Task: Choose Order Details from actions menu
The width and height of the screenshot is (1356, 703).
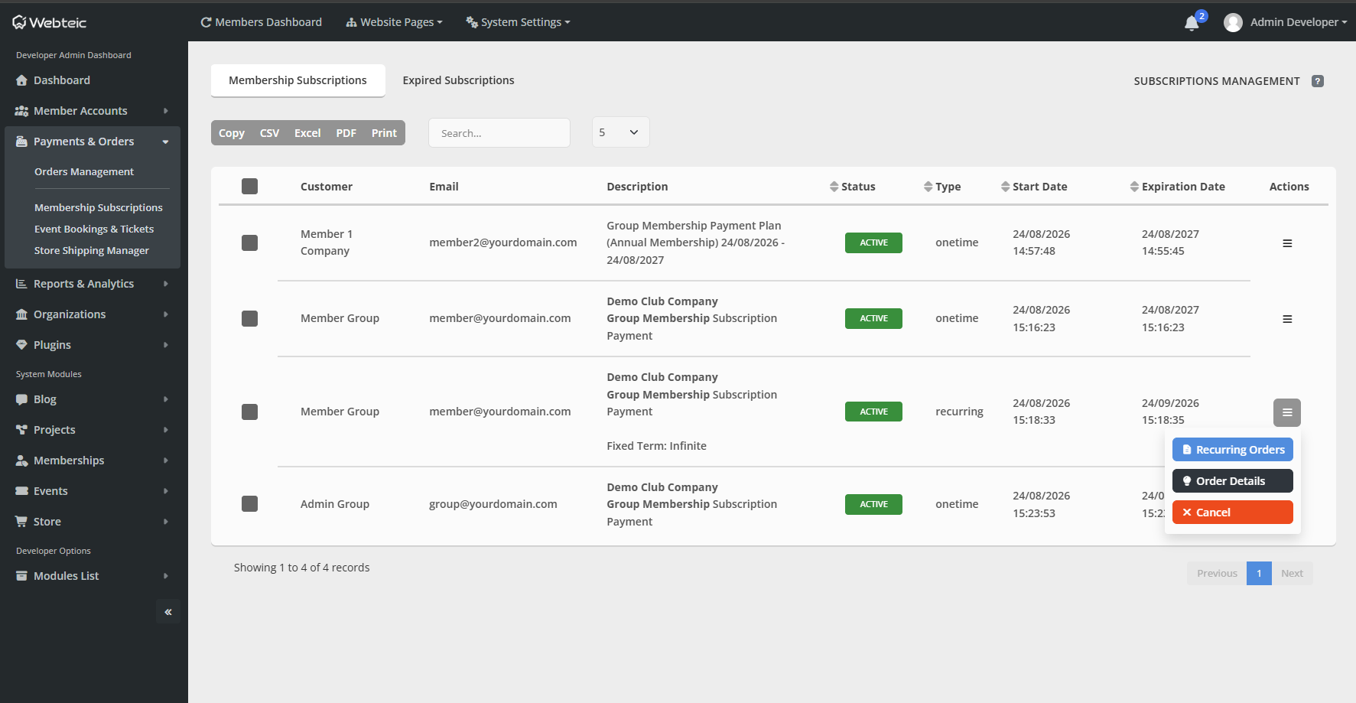Action: (1233, 481)
